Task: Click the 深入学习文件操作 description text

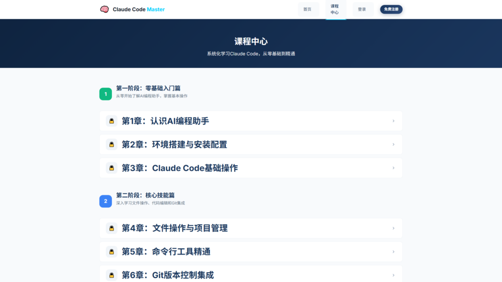Action: point(151,203)
